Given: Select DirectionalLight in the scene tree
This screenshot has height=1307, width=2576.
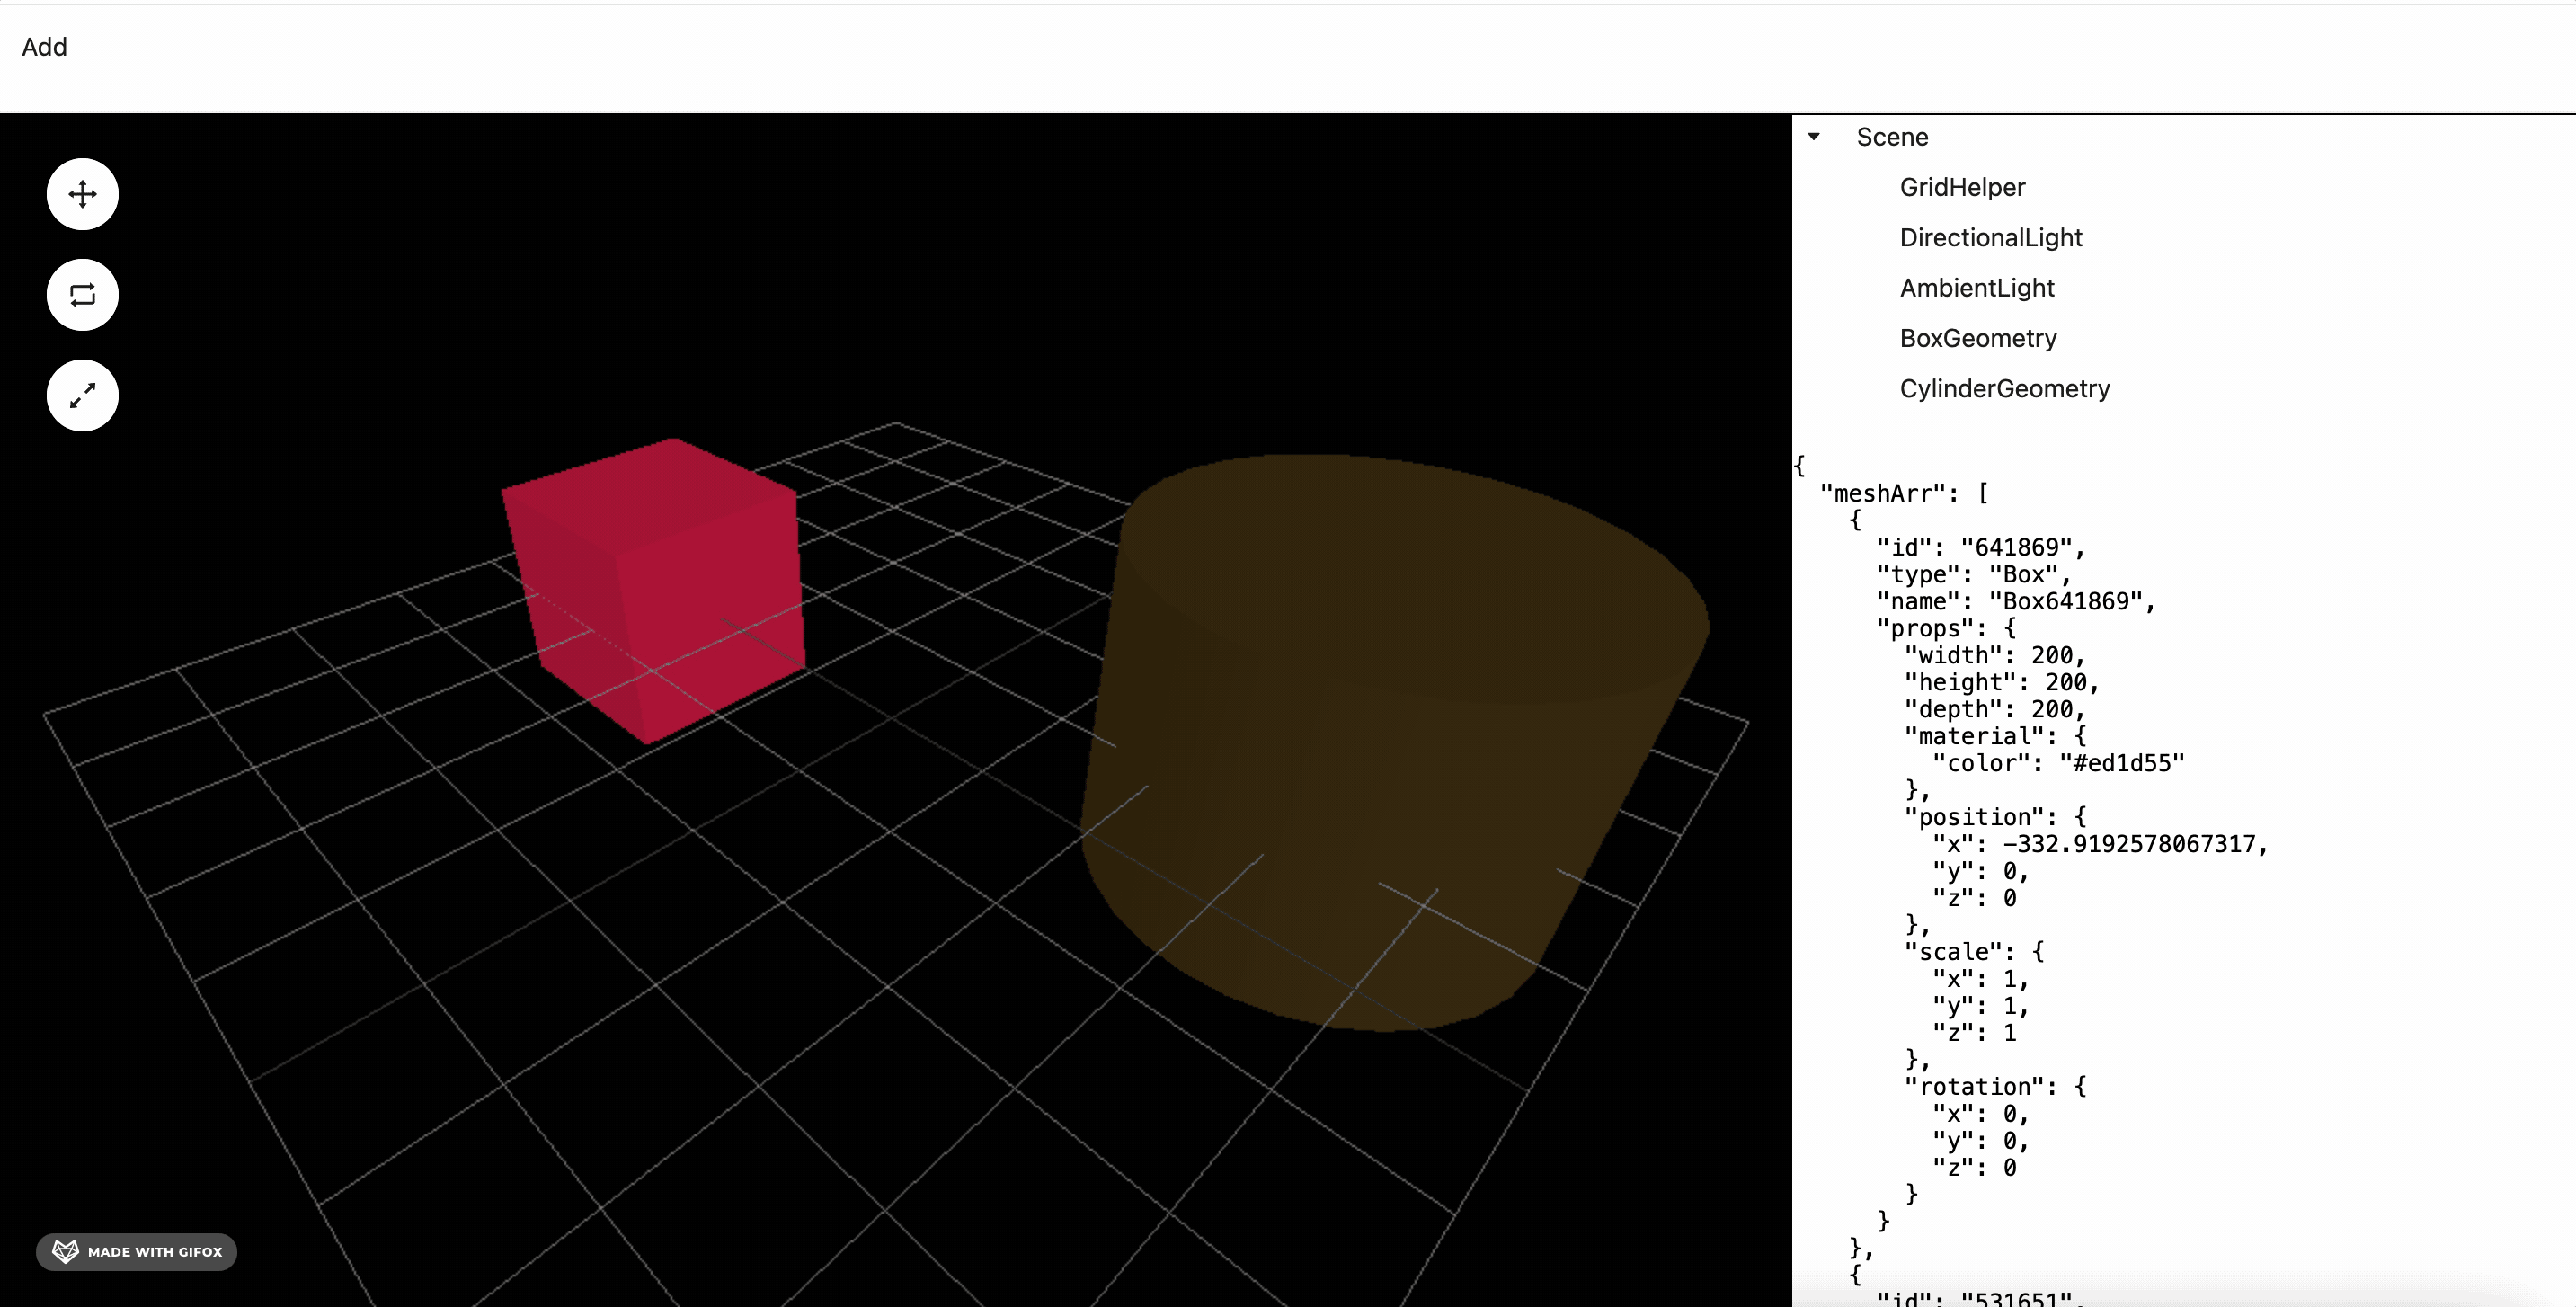Looking at the screenshot, I should point(1991,237).
